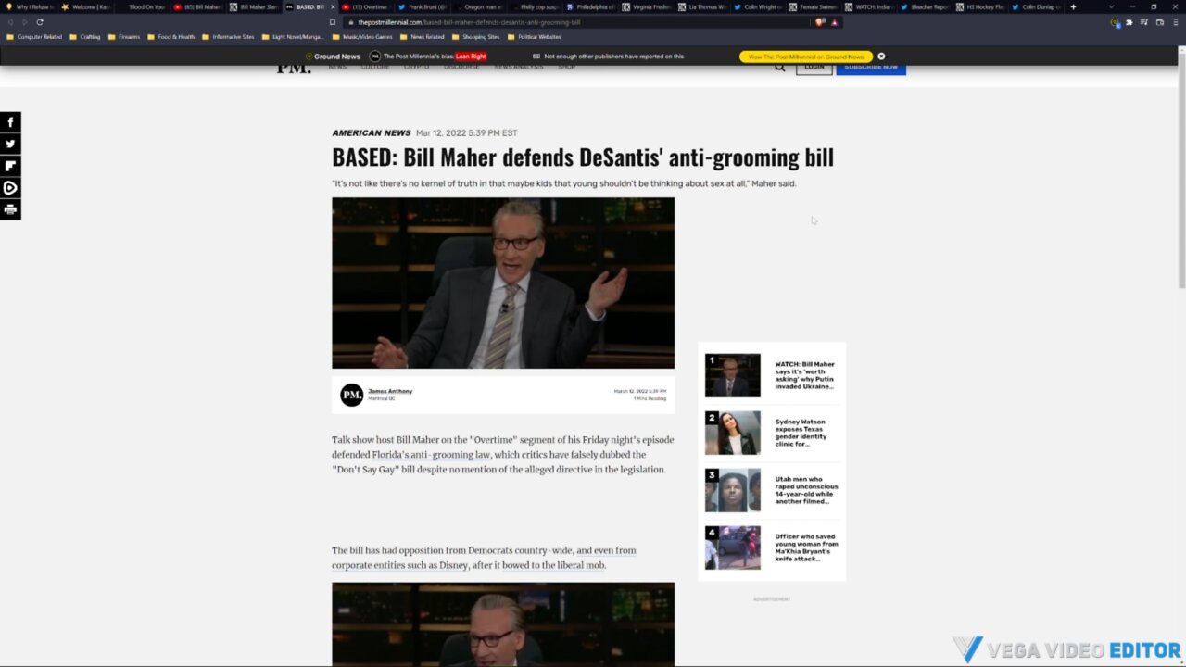This screenshot has height=667, width=1186.
Task: Open the tab search dropdown arrow
Action: click(x=1111, y=6)
